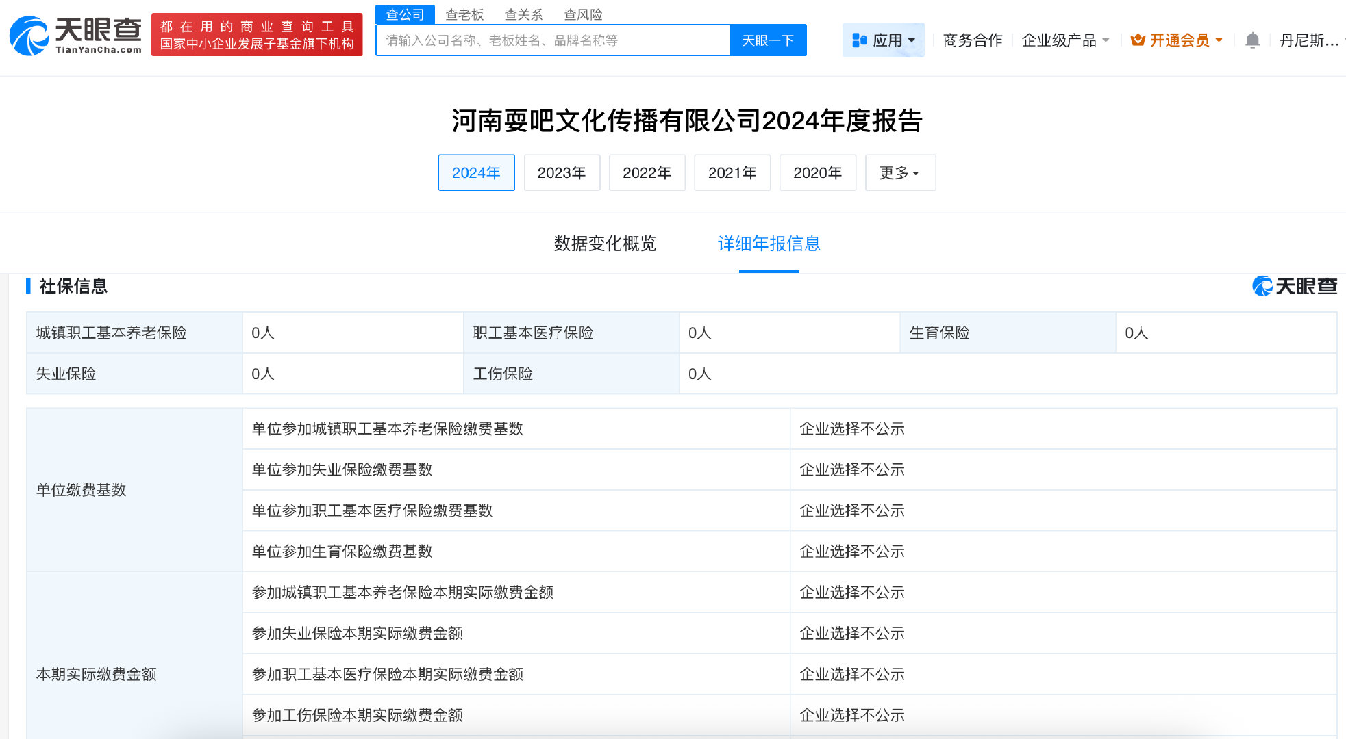Select the 2020年 report year

(818, 172)
